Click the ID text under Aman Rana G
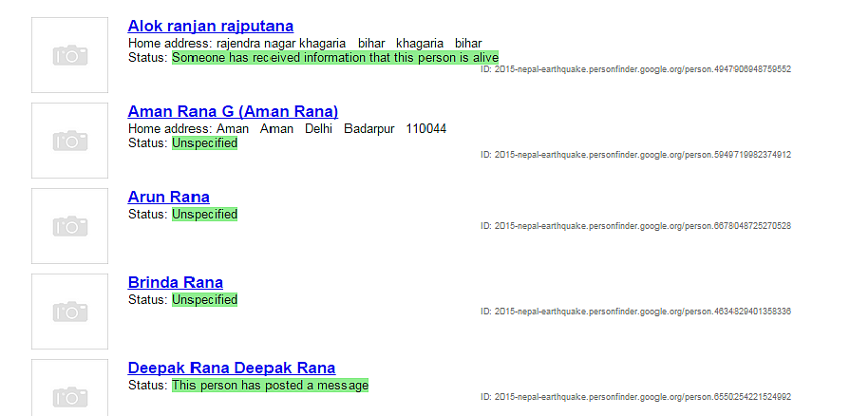 pos(635,155)
